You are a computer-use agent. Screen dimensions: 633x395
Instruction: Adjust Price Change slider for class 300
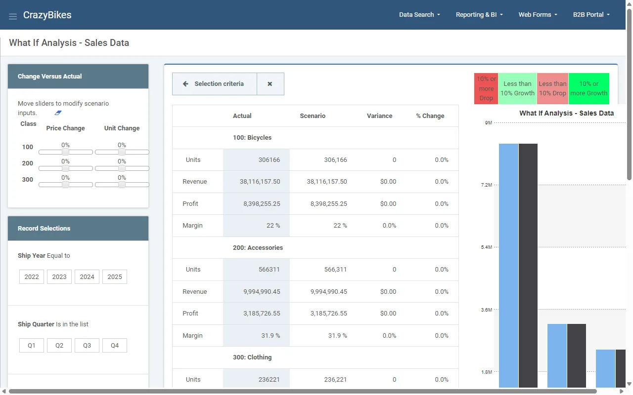click(66, 185)
